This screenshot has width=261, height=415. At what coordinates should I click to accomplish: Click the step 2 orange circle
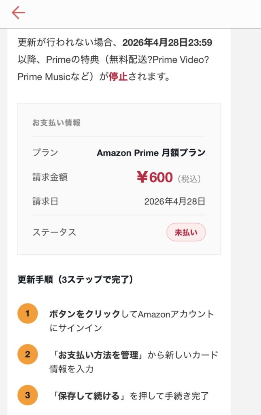28,355
